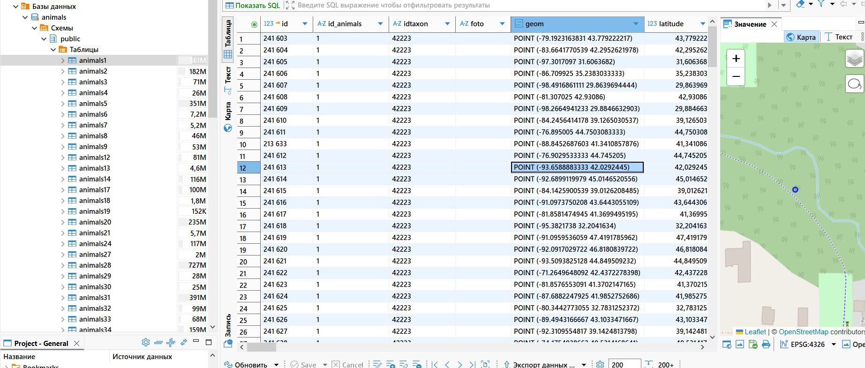The height and width of the screenshot is (368, 865).
Task: Click the eraser clear filter icon
Action: pyautogui.click(x=801, y=4)
